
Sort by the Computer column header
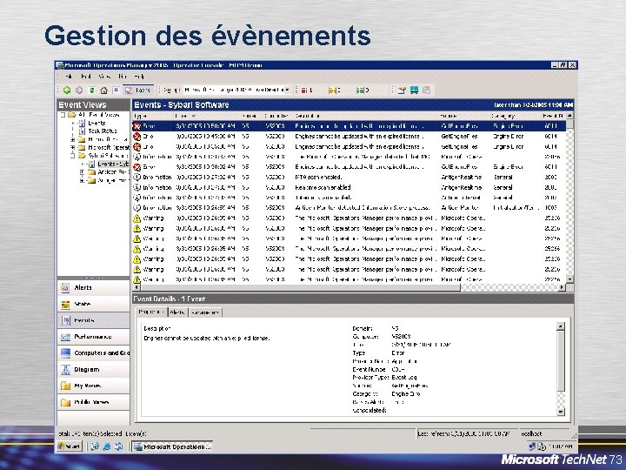278,116
